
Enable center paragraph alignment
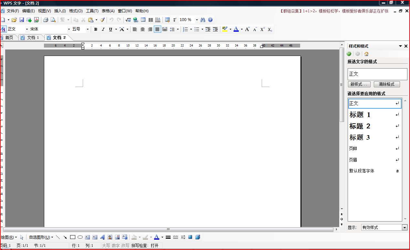(x=142, y=29)
